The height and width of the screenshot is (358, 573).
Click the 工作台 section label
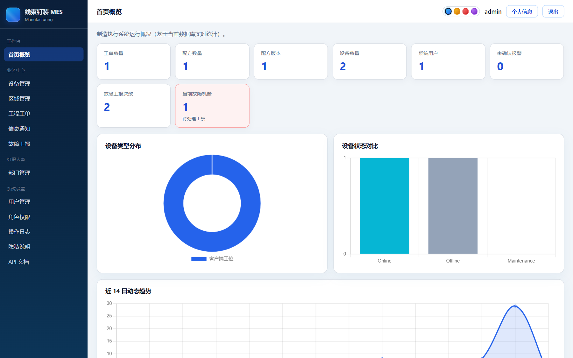pos(14,41)
